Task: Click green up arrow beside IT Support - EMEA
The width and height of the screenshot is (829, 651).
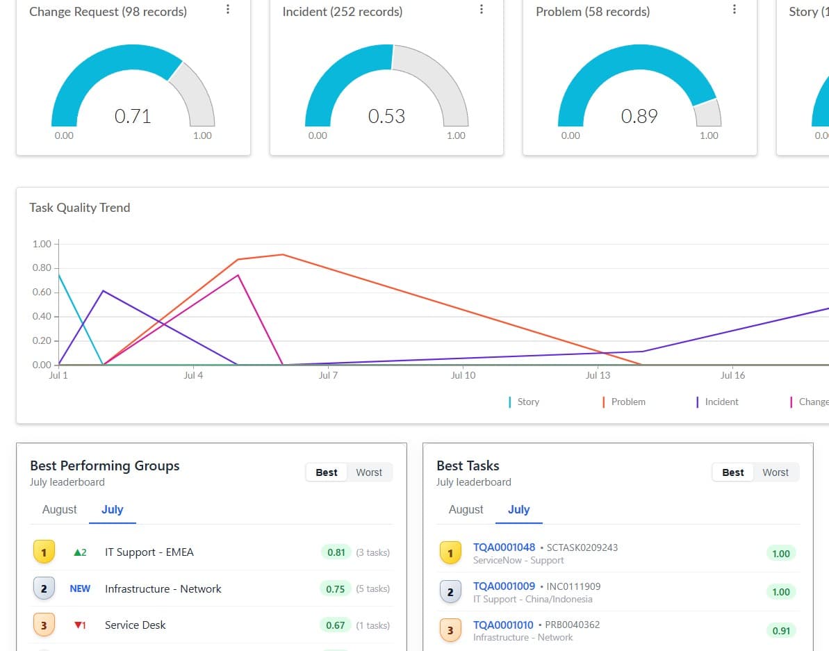Action: pyautogui.click(x=77, y=552)
